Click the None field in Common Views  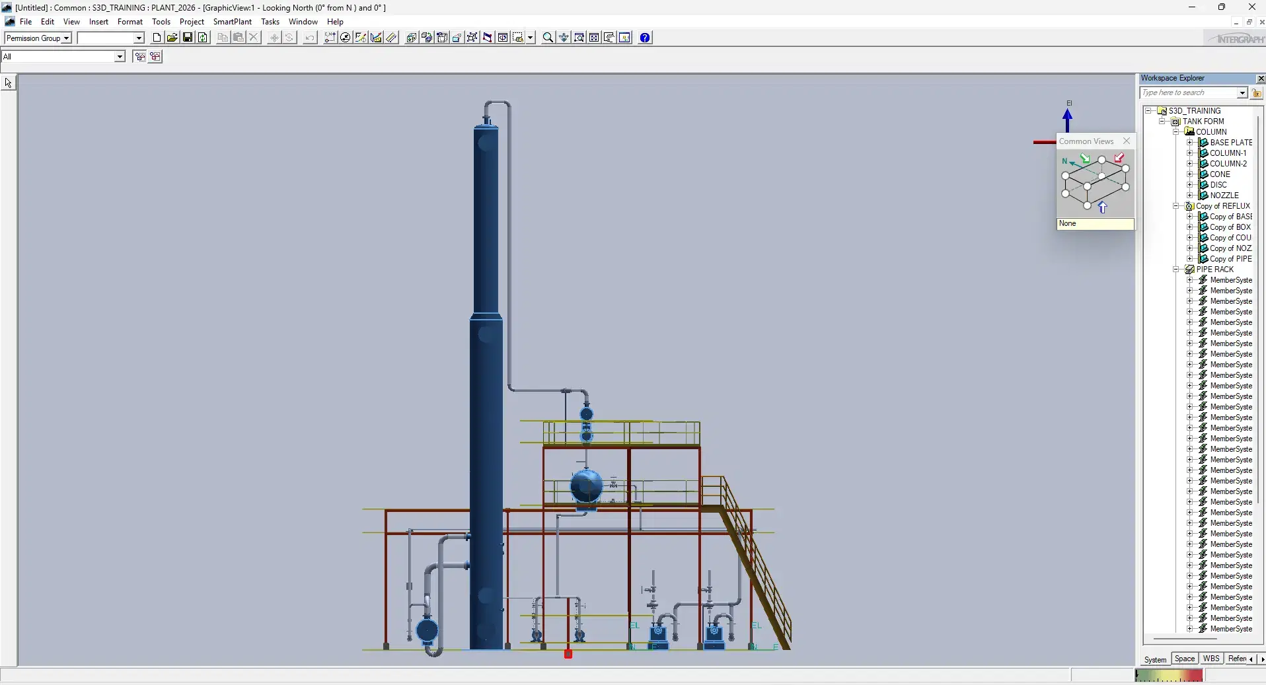[1096, 224]
